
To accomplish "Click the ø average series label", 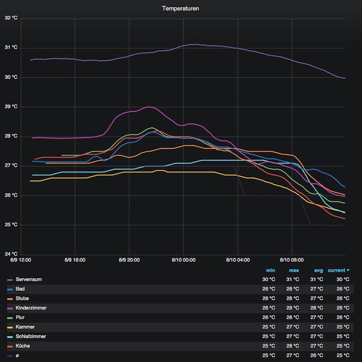I will click(17, 355).
